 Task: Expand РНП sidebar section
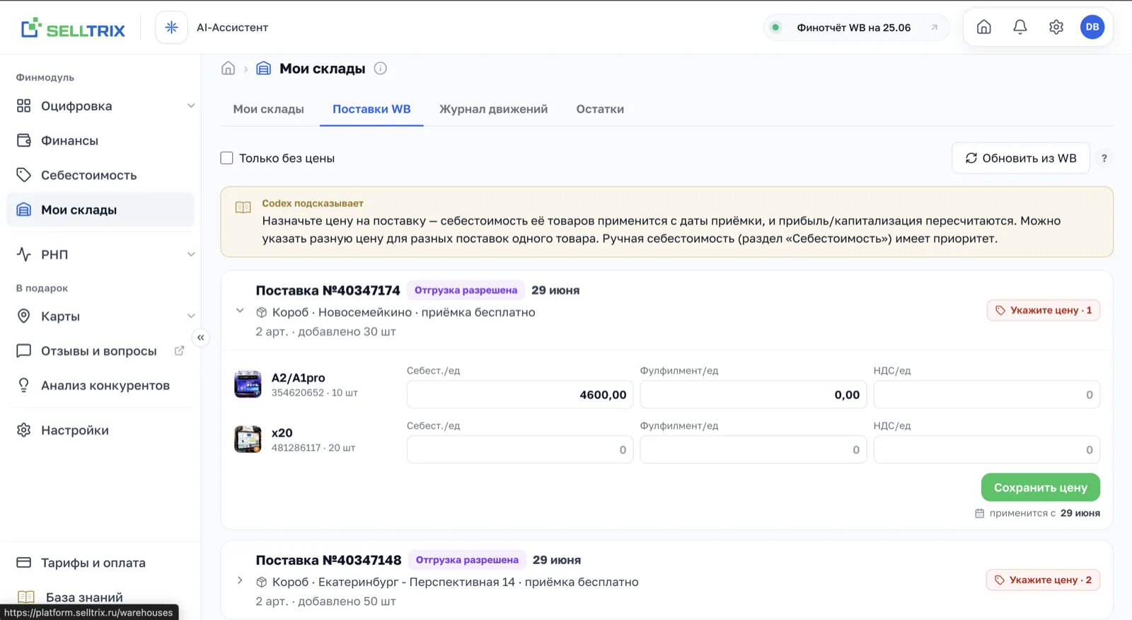191,255
